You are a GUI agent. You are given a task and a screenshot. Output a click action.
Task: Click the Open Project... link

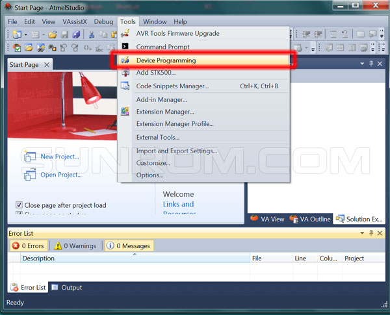(x=60, y=175)
